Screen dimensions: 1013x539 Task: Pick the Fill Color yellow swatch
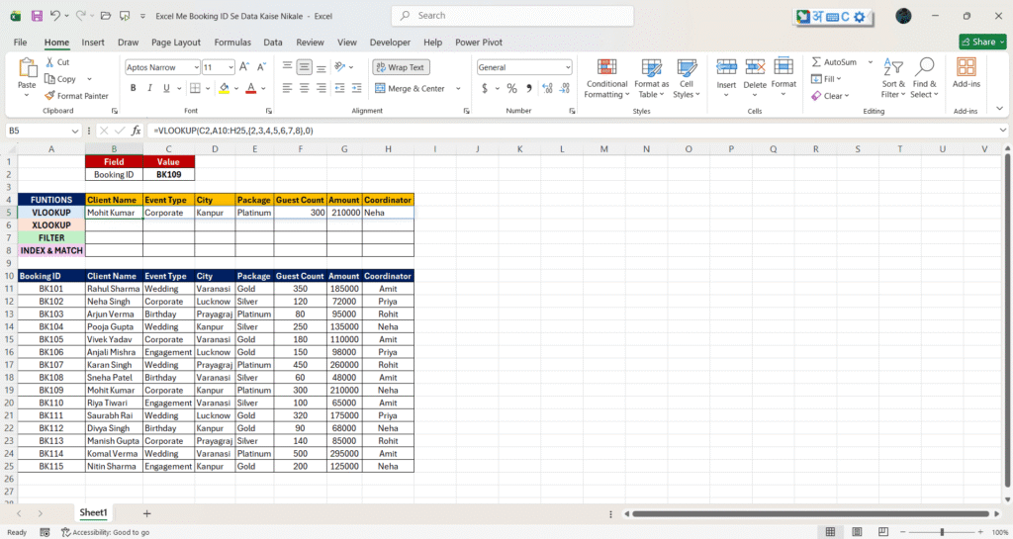pyautogui.click(x=224, y=88)
